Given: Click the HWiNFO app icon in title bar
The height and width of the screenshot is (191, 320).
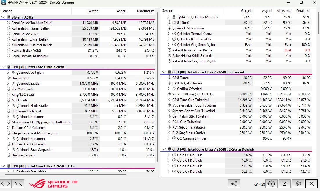Looking at the screenshot, I should tap(3, 2).
